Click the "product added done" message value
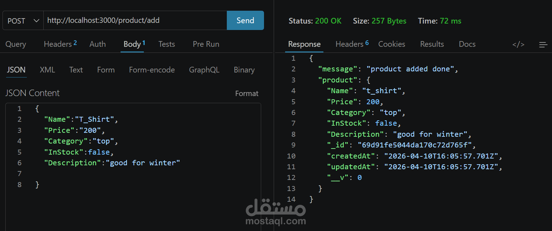Screen dimensions: 552x231 point(410,69)
